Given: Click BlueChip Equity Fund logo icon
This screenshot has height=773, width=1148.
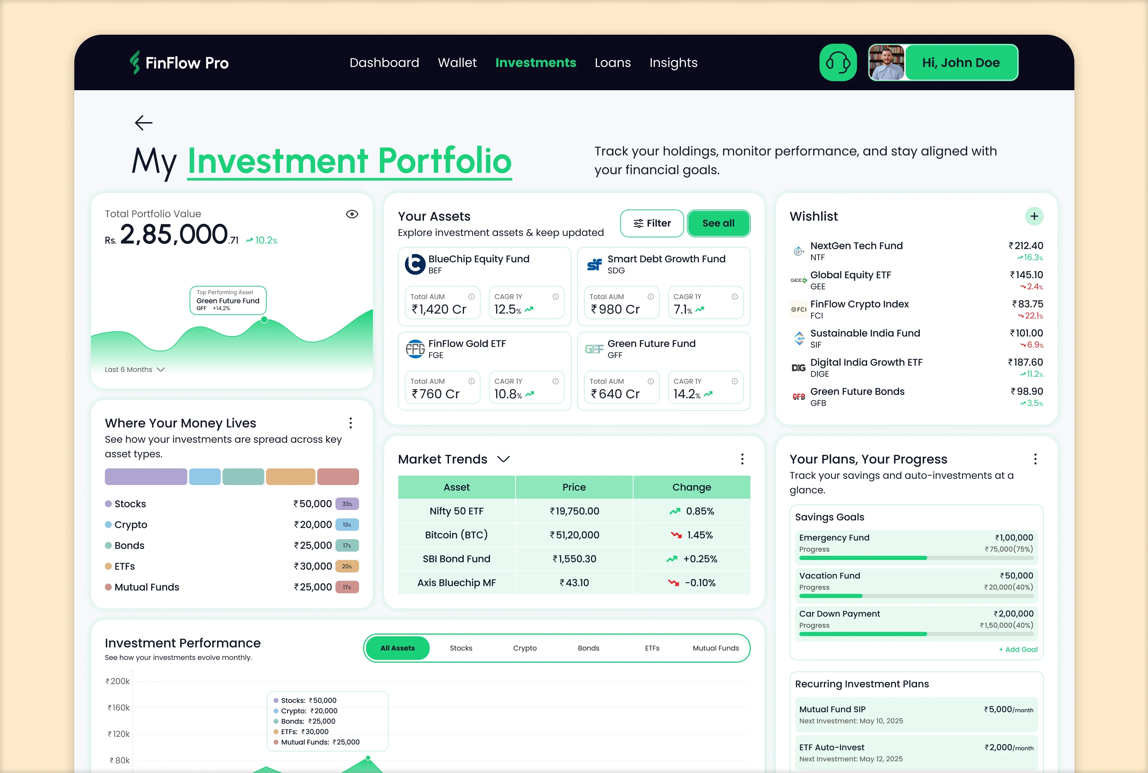Looking at the screenshot, I should pyautogui.click(x=415, y=264).
